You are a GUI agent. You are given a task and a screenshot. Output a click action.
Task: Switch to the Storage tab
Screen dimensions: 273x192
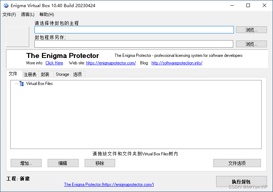tap(62, 74)
